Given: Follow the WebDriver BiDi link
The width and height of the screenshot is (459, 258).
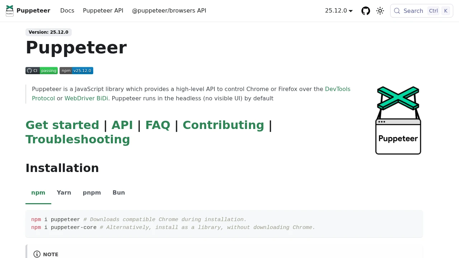Looking at the screenshot, I should (86, 98).
